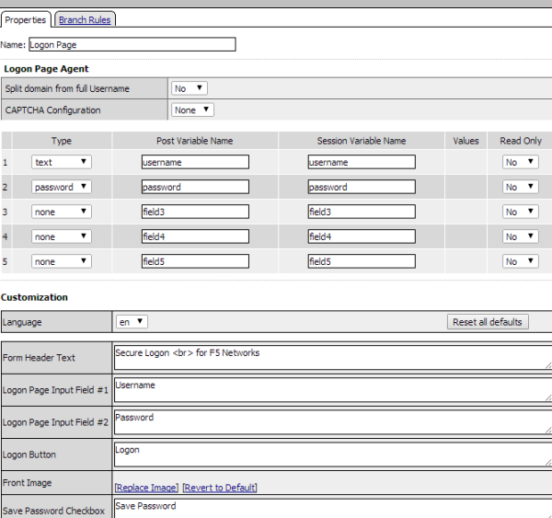Viewport: 552px width, 518px height.
Task: Switch to the Branch Rules tab
Action: tap(86, 19)
